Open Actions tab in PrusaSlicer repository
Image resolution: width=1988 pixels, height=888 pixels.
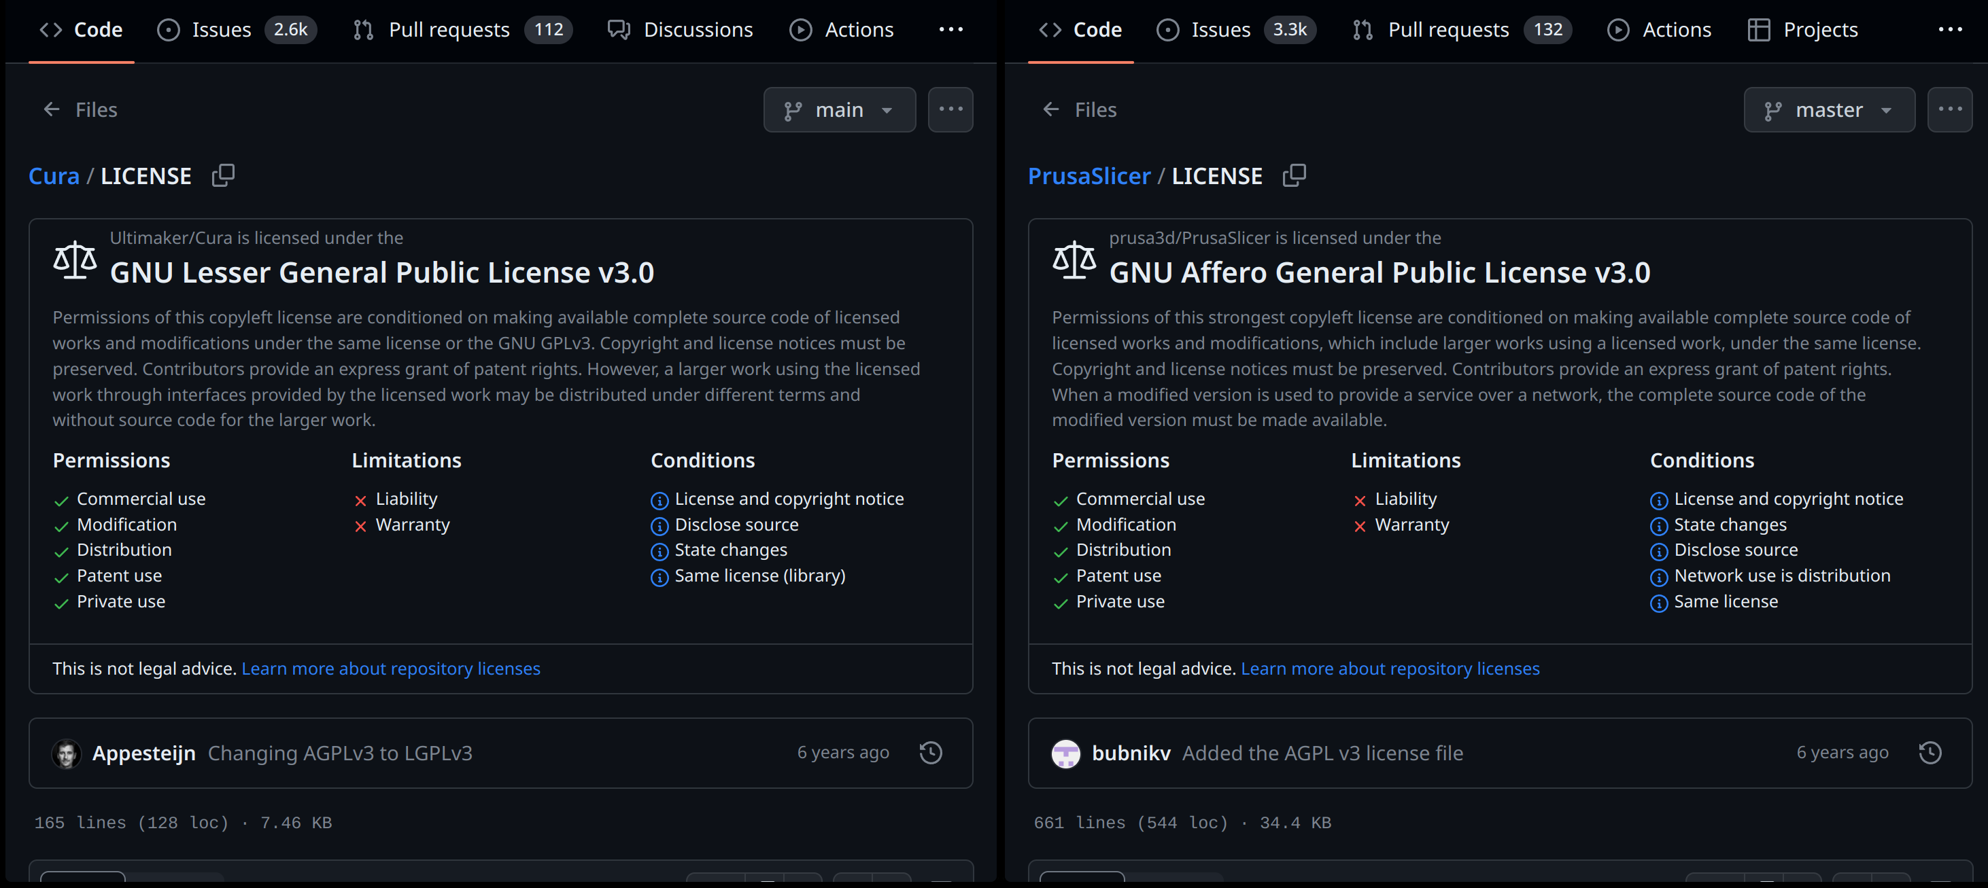tap(1659, 29)
